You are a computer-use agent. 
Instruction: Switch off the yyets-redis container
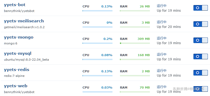[200, 73]
